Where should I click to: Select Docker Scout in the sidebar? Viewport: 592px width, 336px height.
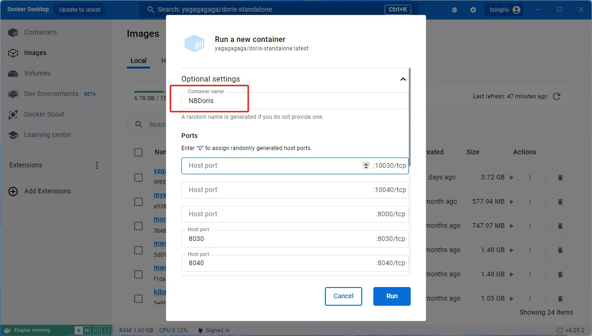tap(44, 115)
